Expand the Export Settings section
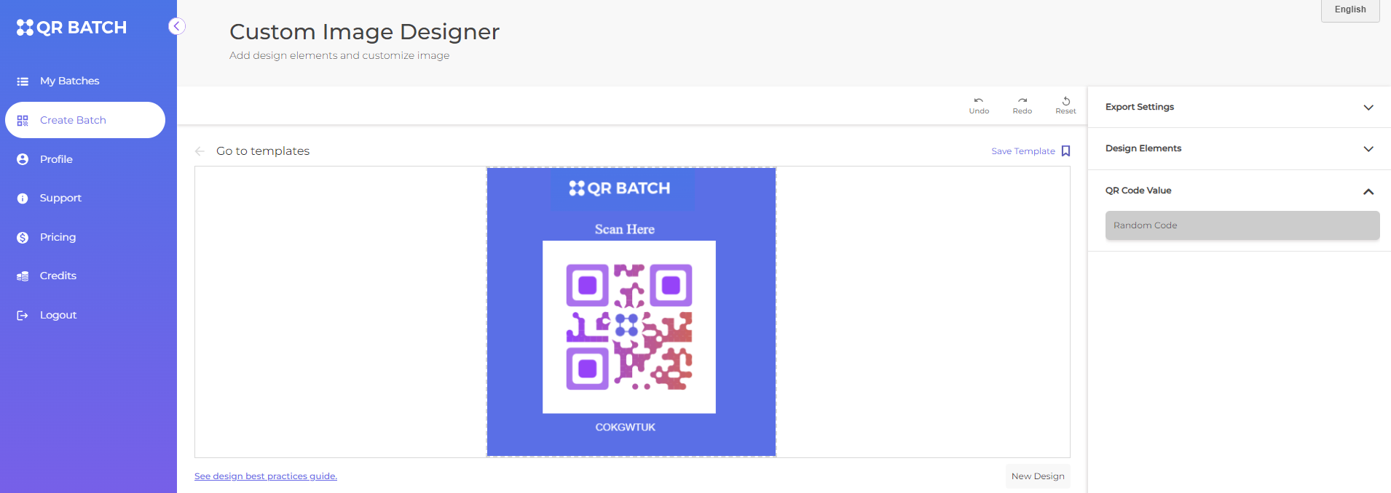 pos(1240,107)
